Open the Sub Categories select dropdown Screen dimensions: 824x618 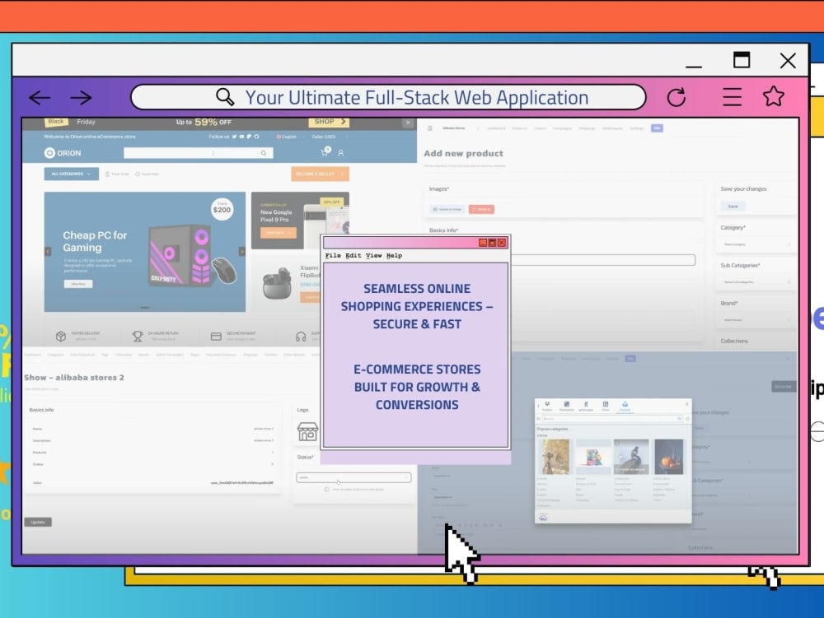pos(756,281)
